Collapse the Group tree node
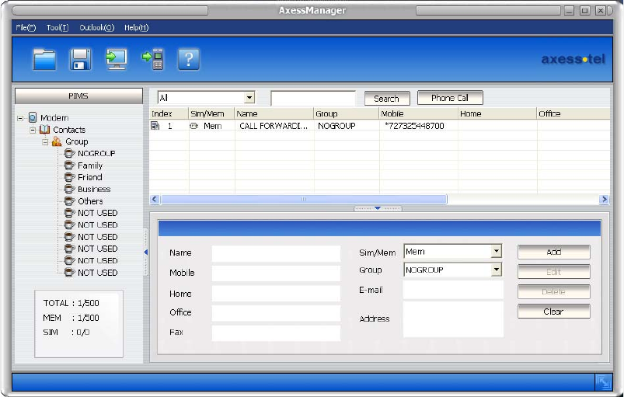Screen dimensions: 624x397 (x=45, y=141)
